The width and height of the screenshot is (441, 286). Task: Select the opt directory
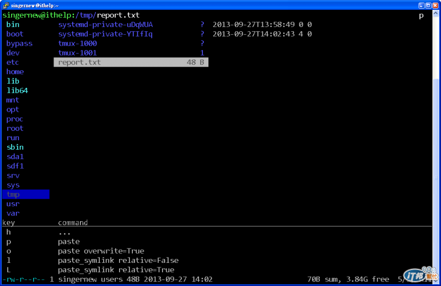12,109
